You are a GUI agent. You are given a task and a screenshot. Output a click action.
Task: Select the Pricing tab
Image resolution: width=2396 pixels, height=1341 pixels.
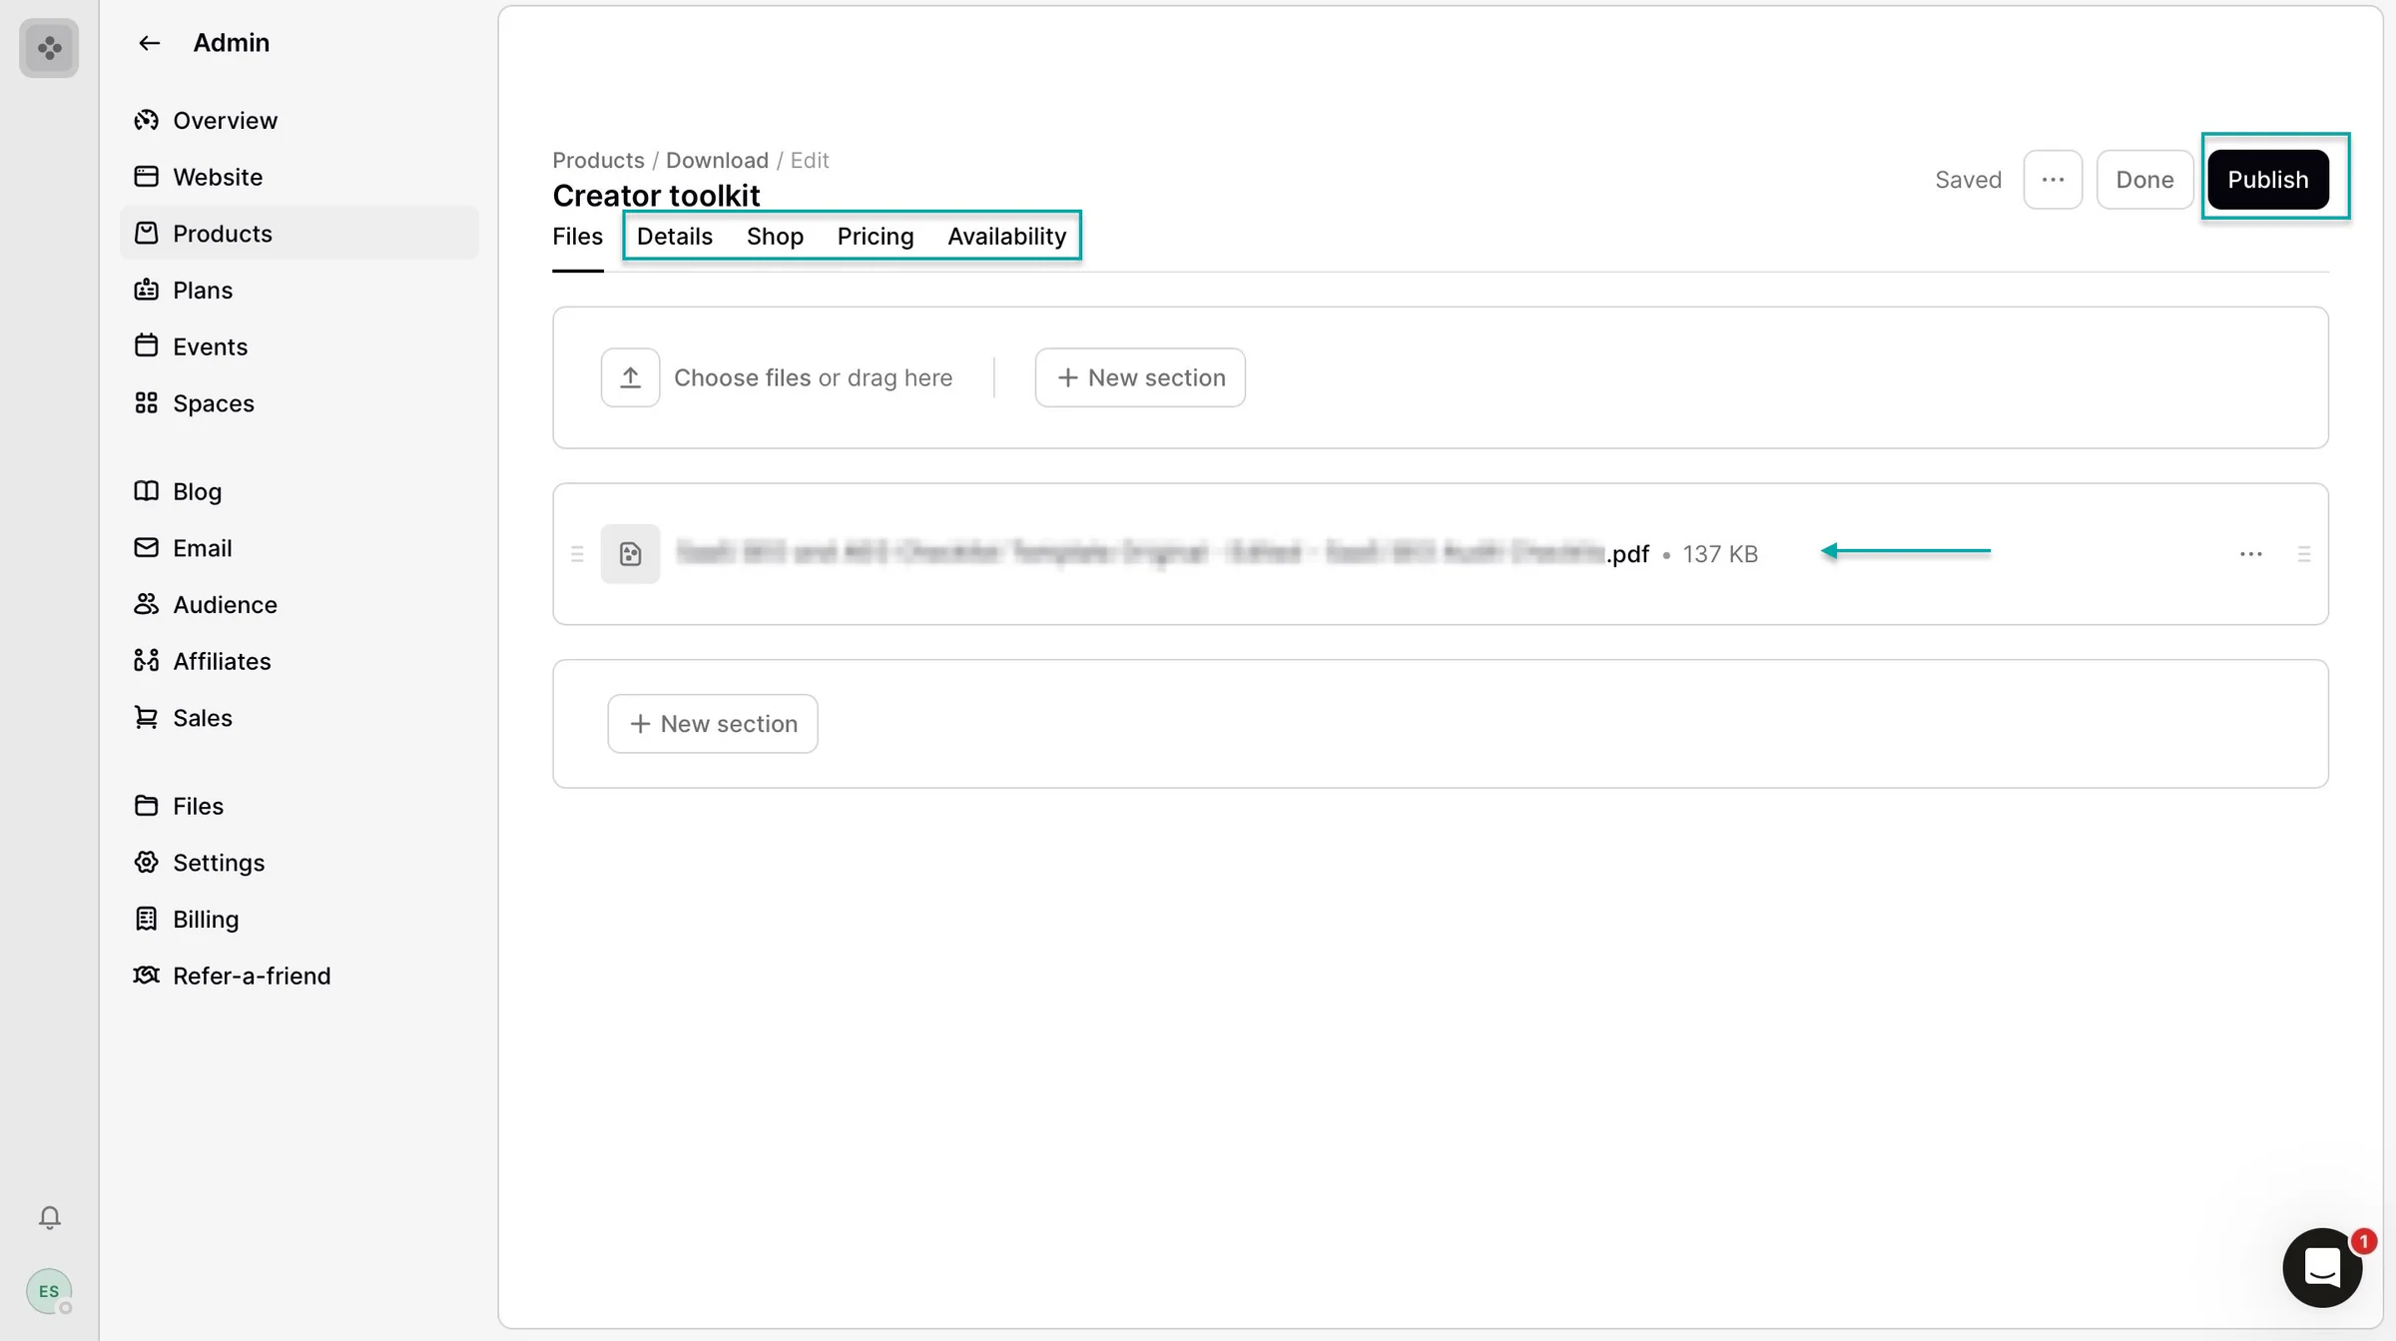tap(876, 237)
